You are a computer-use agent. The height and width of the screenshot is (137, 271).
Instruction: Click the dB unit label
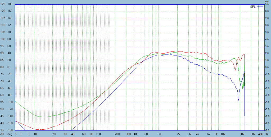[2, 134]
